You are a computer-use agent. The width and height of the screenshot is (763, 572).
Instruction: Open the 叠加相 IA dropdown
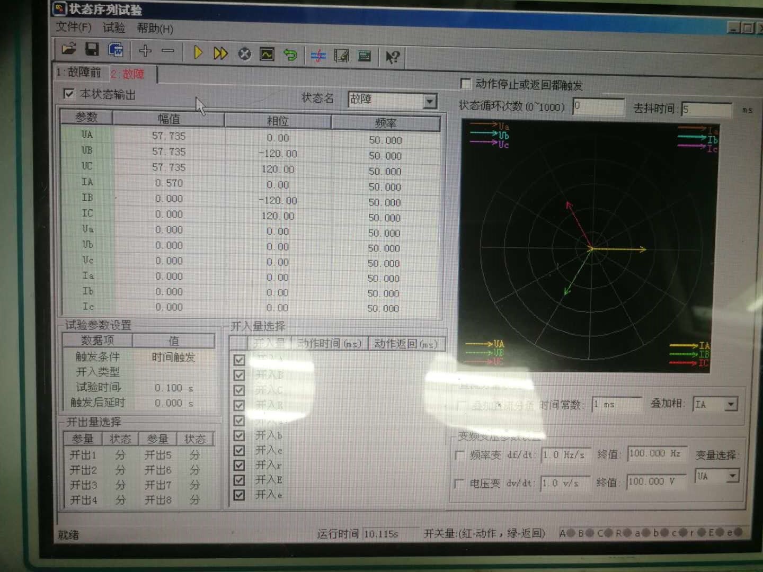(731, 404)
